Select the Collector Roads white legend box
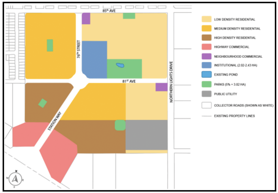The image size is (278, 193). point(206,105)
